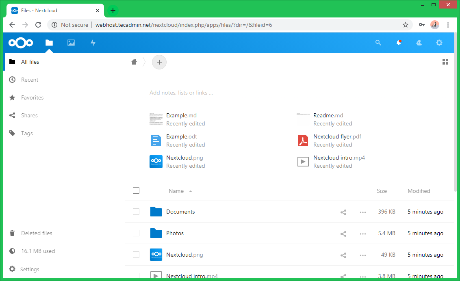The image size is (460, 281).
Task: Sort files by the Modified column
Action: click(x=419, y=191)
